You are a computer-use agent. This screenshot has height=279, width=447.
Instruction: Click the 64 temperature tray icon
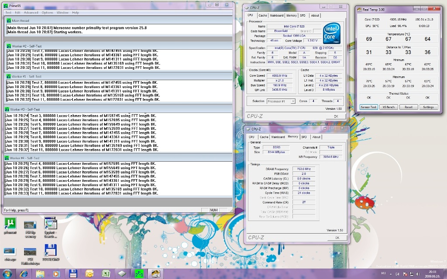click(x=397, y=274)
